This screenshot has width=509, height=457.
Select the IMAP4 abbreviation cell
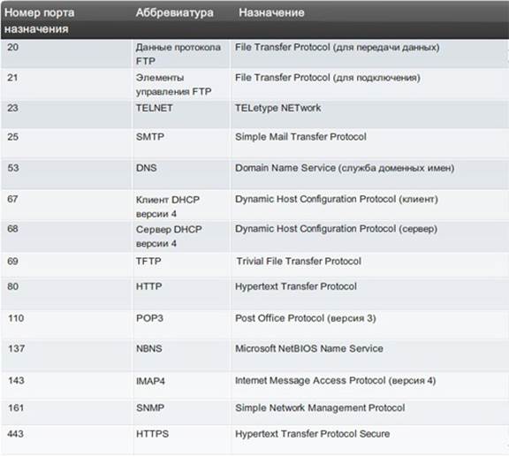coord(182,385)
